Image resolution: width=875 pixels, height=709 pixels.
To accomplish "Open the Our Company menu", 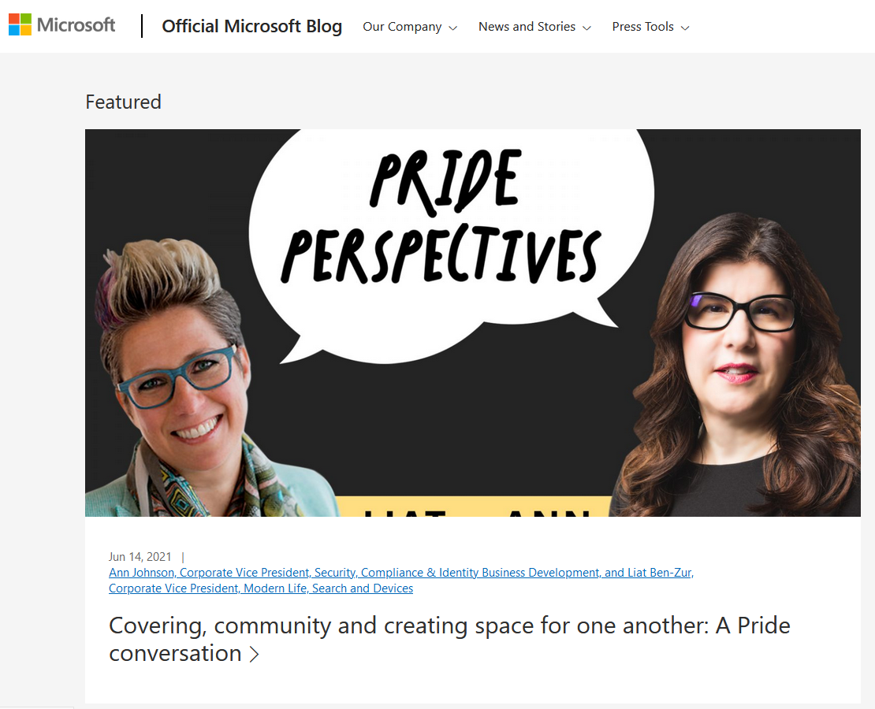I will 402,27.
